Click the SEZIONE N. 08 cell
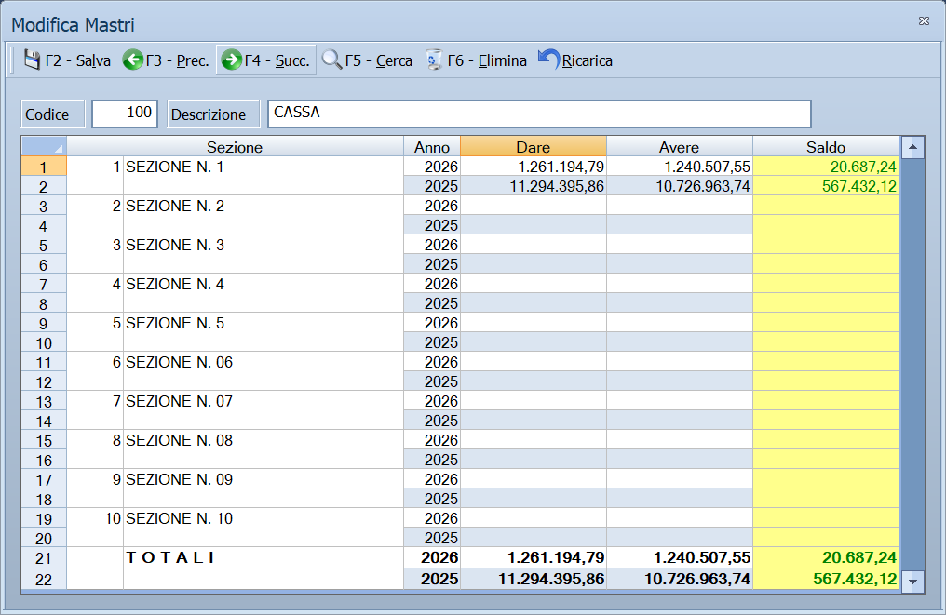Viewport: 946px width, 615px height. pos(264,449)
